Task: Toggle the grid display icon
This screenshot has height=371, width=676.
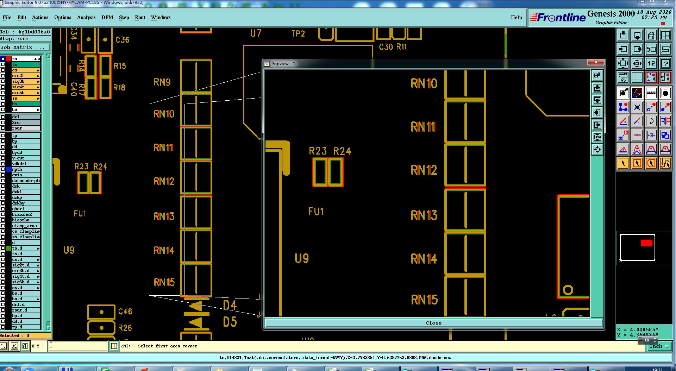Action: (x=637, y=77)
